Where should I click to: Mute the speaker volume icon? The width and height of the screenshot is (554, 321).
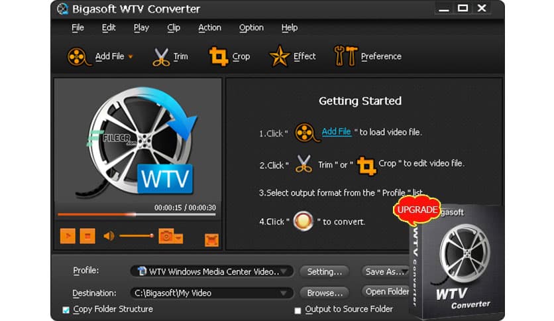[x=109, y=236]
